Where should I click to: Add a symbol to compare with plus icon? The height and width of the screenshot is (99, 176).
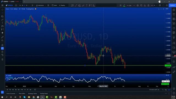tap(16, 5)
